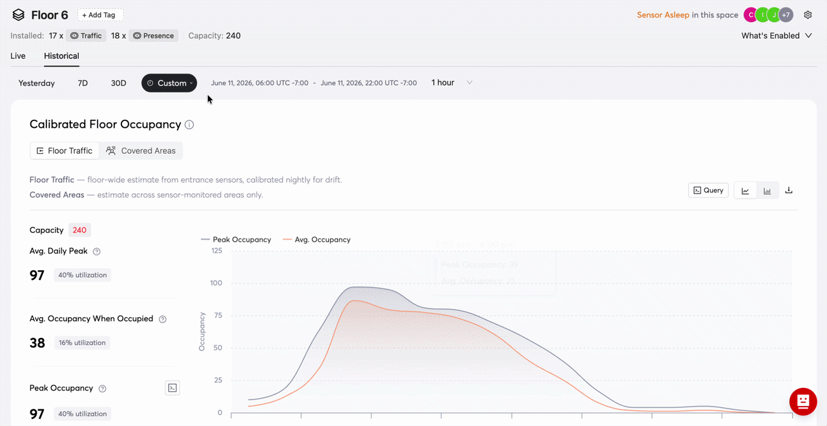
Task: Switch to the Live tab
Action: 18,56
